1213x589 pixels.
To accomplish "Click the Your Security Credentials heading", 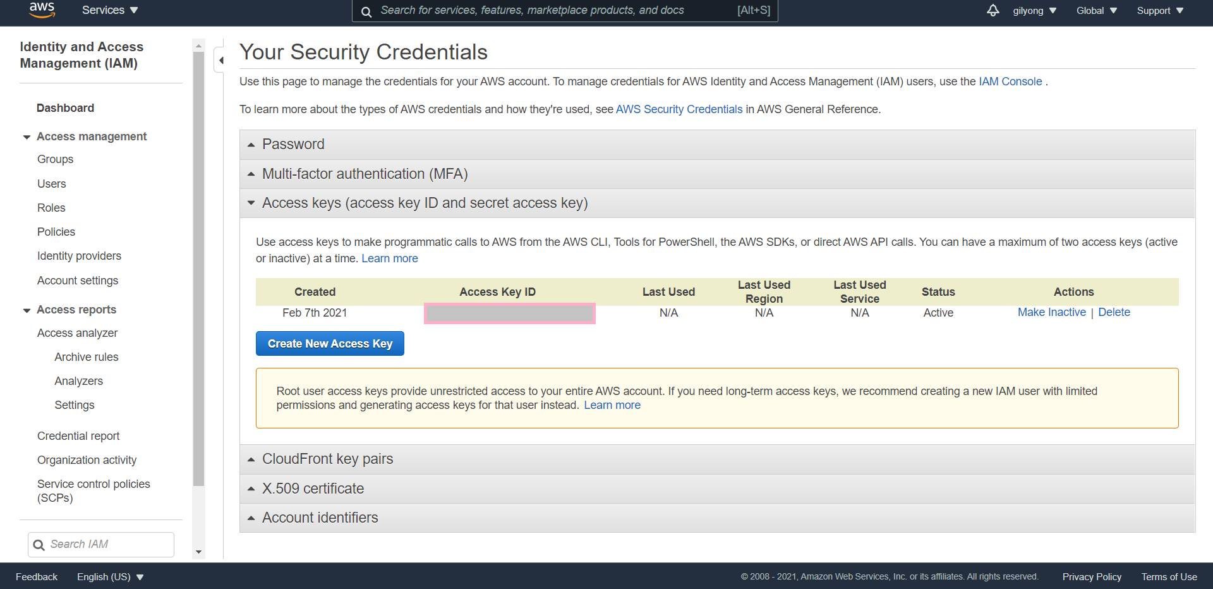I will 363,52.
